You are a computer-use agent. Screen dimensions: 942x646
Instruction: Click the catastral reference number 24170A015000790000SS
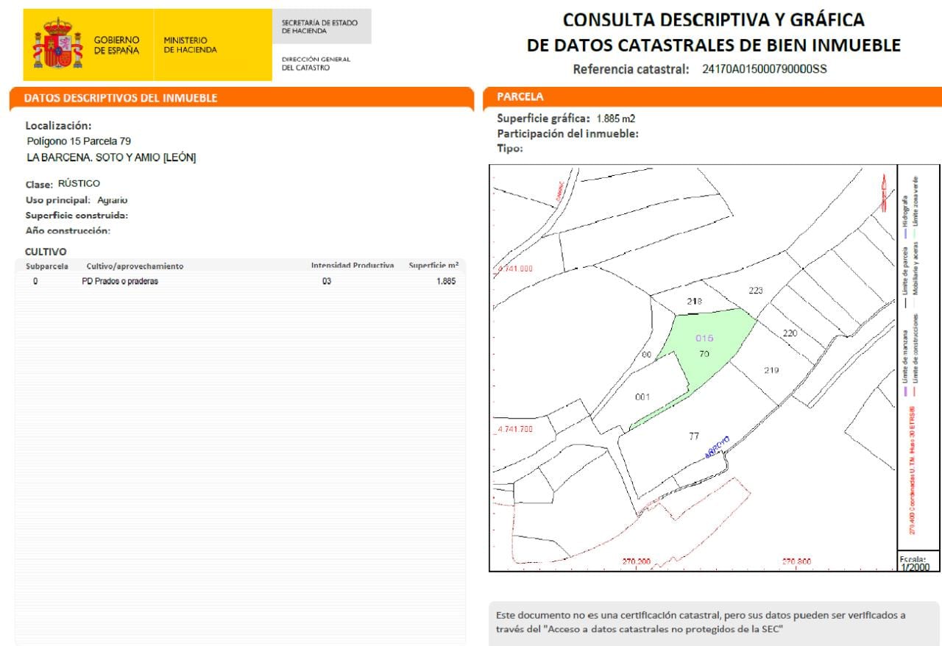(765, 70)
